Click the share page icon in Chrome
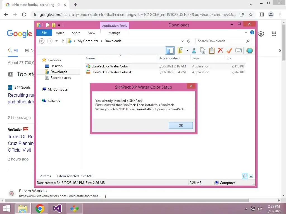Image resolution: width=286 pixels, height=214 pixels. tap(242, 14)
